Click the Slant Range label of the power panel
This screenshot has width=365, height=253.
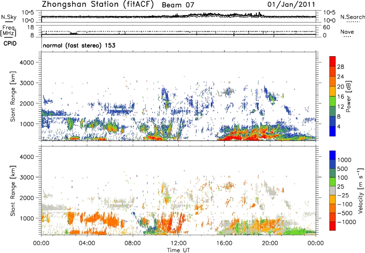click(x=13, y=96)
